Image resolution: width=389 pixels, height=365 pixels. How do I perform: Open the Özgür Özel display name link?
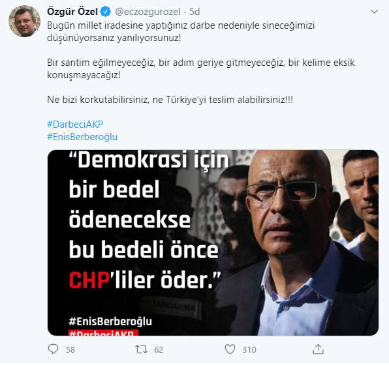(72, 12)
